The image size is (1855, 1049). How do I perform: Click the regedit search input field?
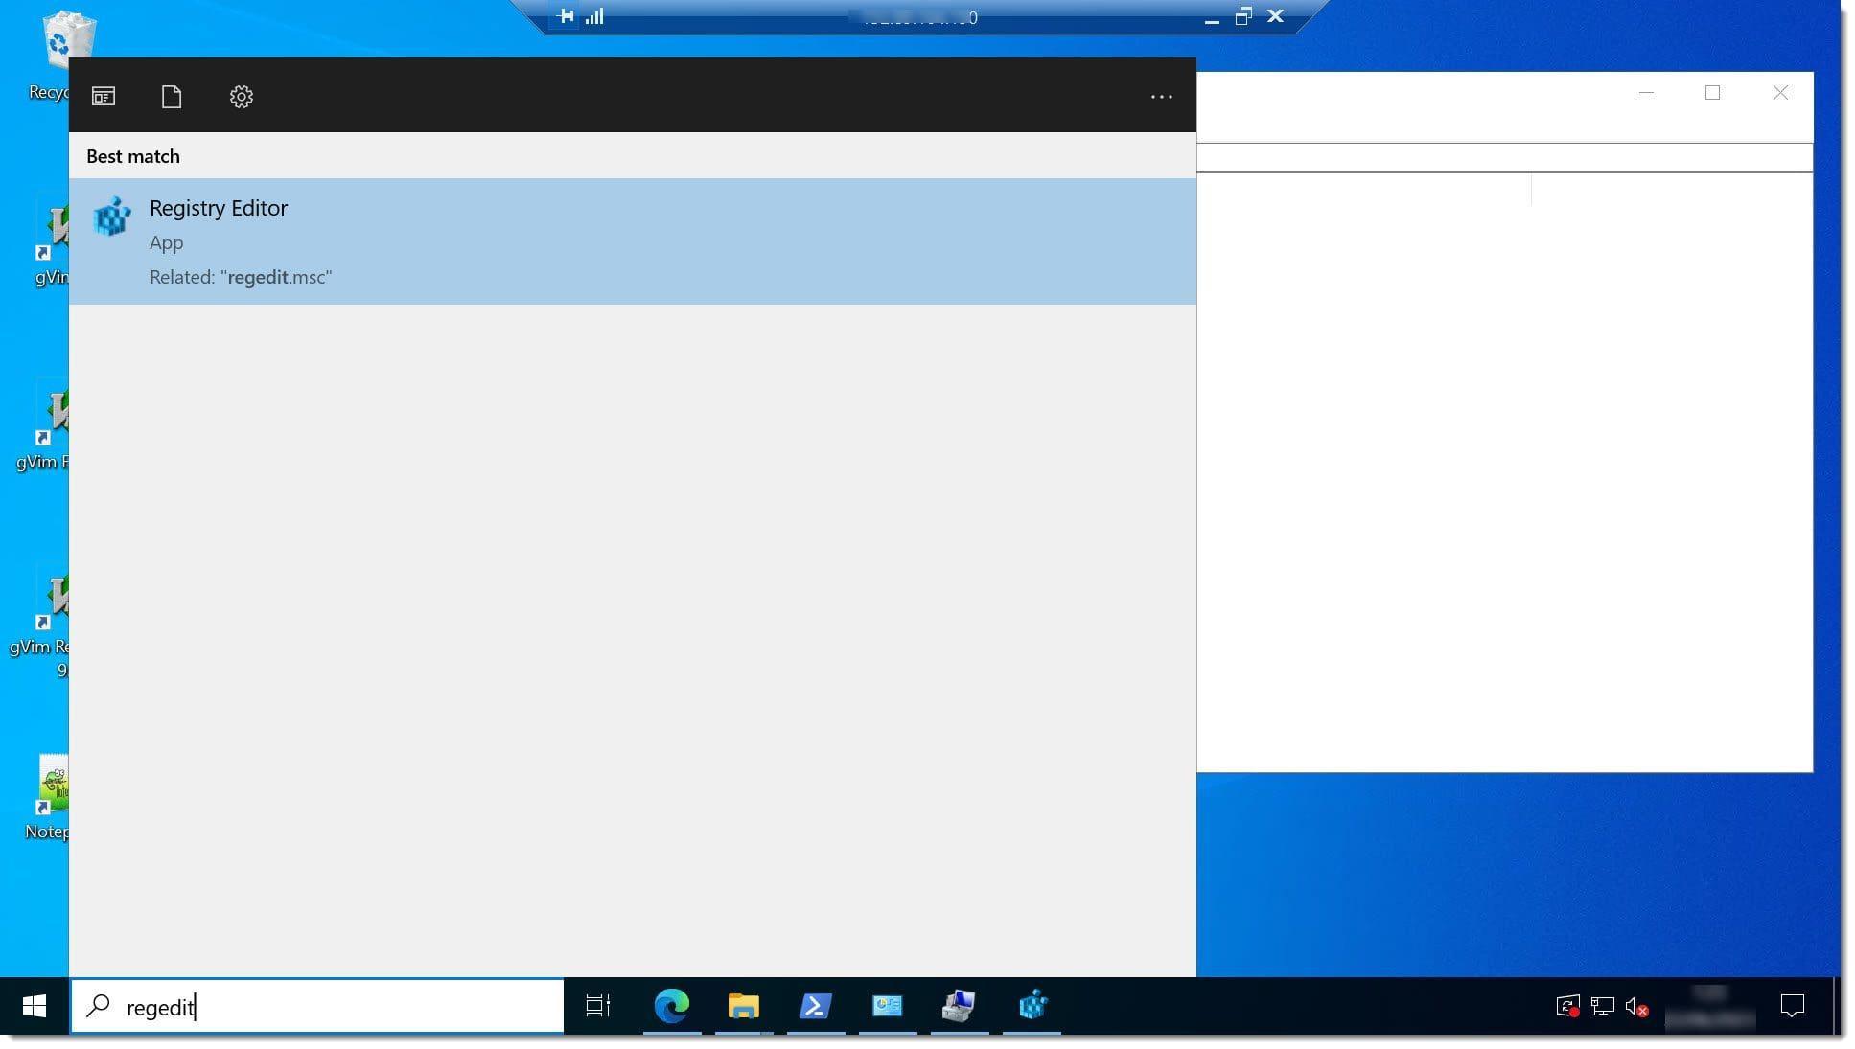pyautogui.click(x=317, y=1006)
